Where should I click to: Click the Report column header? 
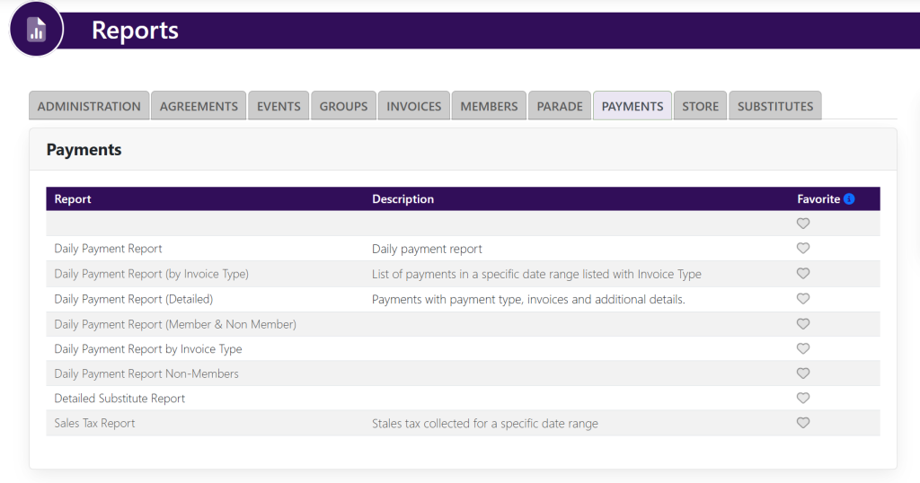[x=73, y=199]
